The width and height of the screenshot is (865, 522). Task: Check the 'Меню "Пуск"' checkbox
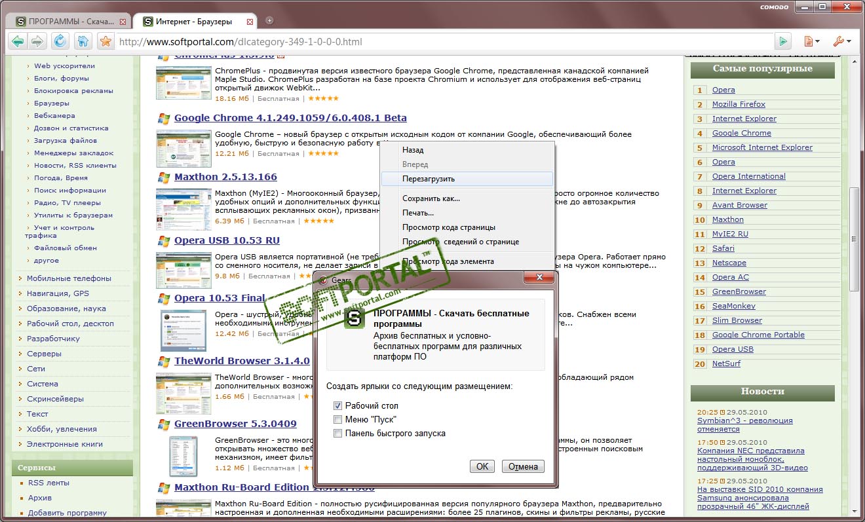click(337, 420)
